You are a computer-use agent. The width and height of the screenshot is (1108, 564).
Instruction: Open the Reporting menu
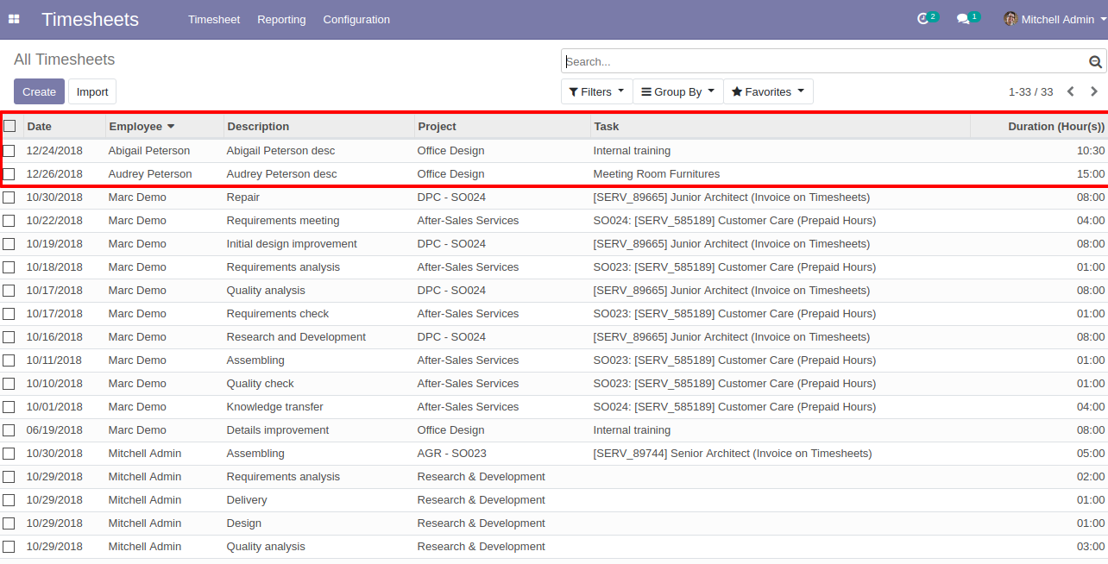[281, 19]
